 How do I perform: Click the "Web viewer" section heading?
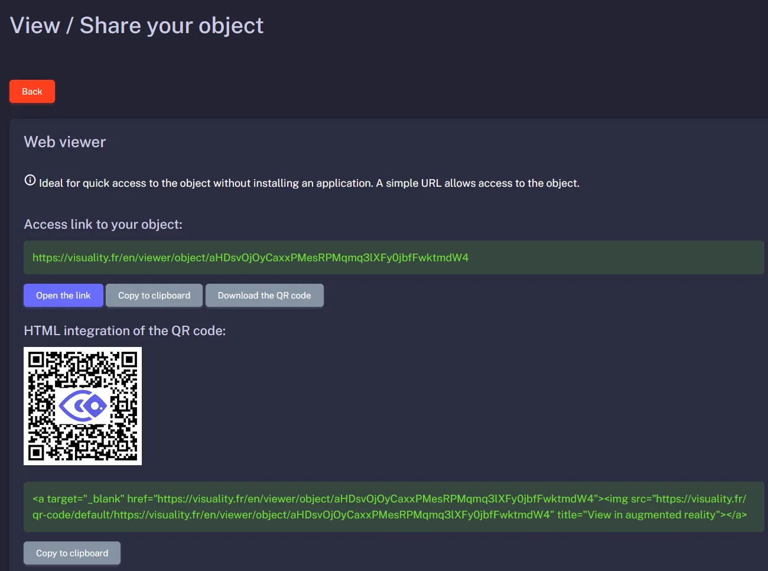point(64,142)
